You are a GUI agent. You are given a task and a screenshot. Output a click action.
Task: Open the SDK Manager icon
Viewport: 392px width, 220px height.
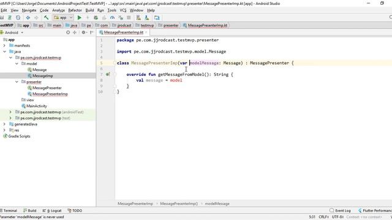tap(147, 18)
